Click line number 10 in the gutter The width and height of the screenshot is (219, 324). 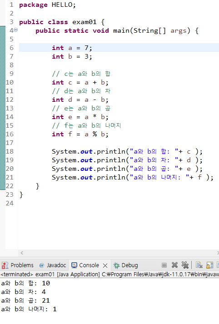(x=10, y=82)
